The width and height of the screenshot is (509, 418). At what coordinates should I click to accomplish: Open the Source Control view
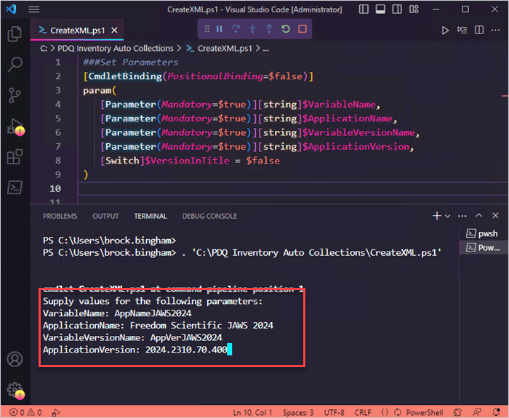pos(15,95)
